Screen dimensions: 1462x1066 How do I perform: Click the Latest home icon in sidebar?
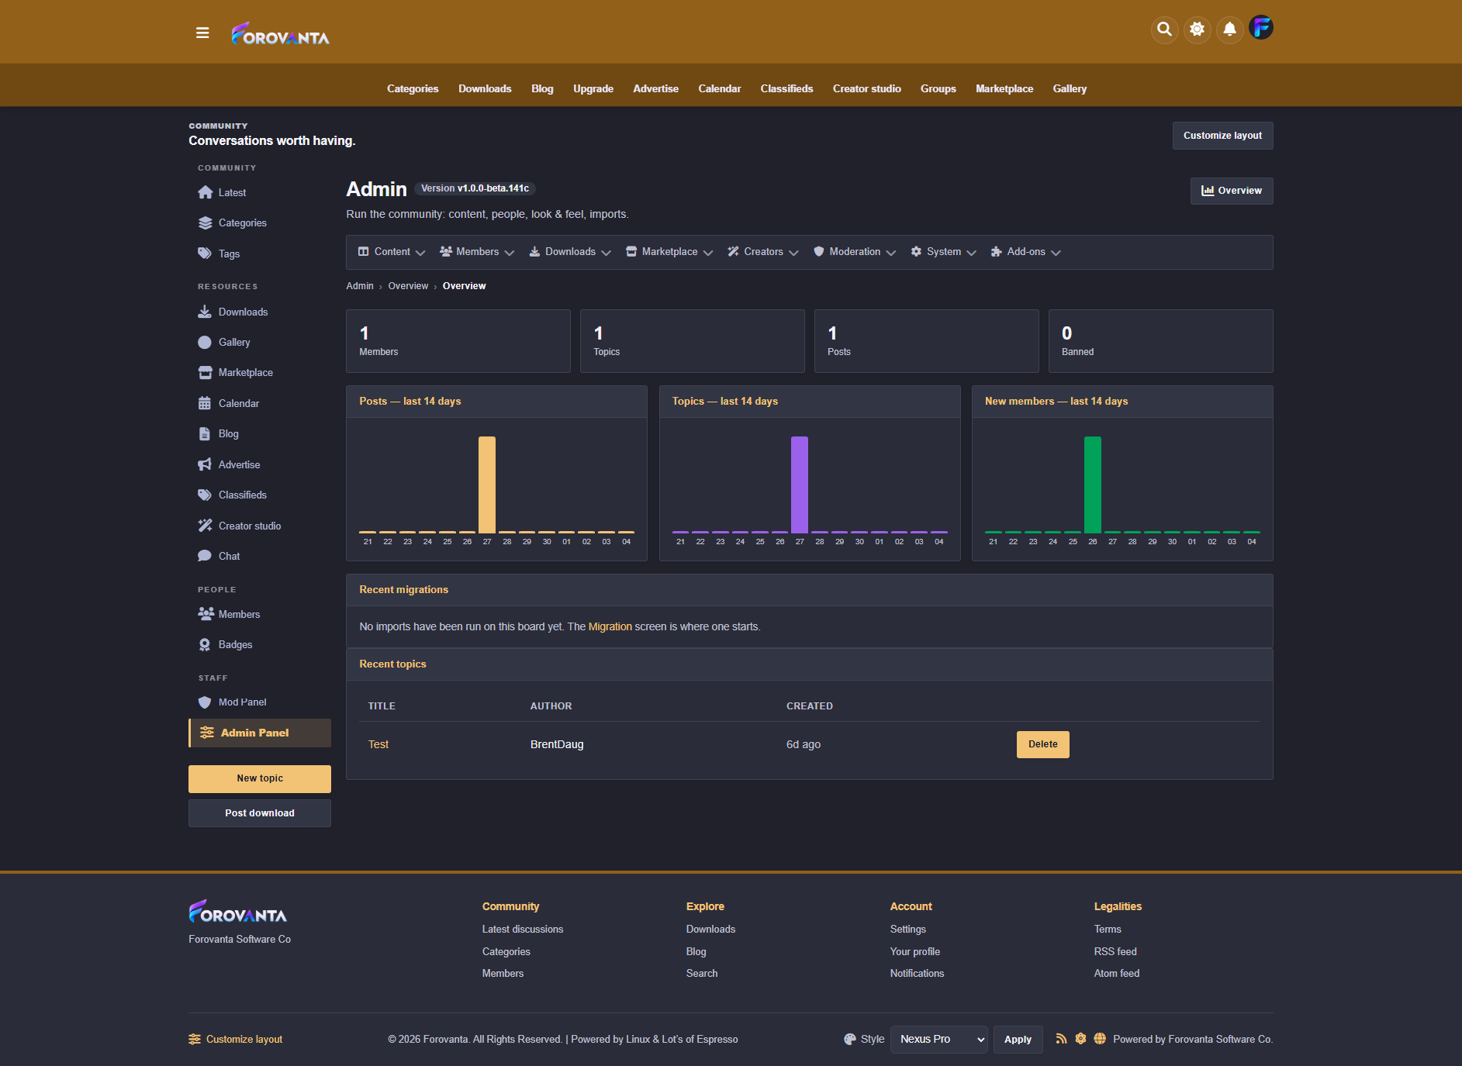pyautogui.click(x=205, y=192)
